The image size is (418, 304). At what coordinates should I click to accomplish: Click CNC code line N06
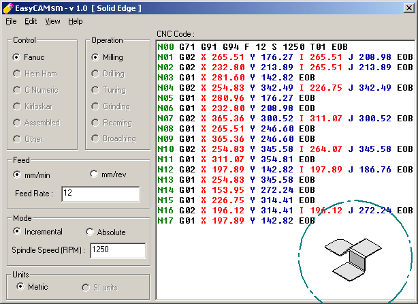click(x=236, y=108)
